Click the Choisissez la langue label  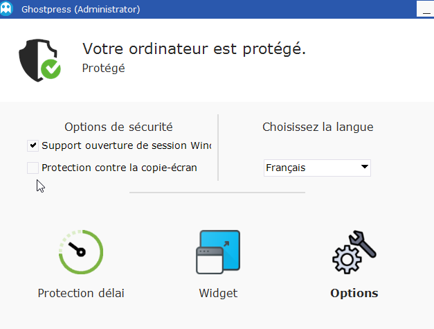tap(318, 127)
